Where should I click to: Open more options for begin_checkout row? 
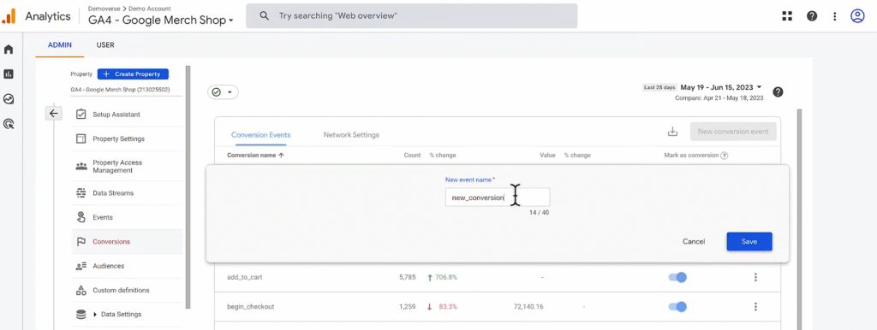[755, 307]
